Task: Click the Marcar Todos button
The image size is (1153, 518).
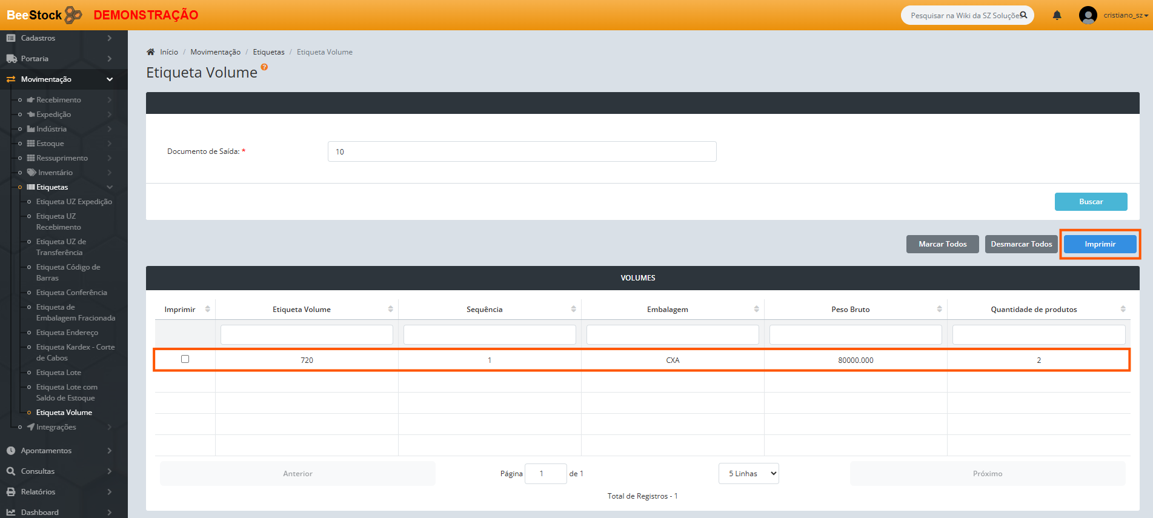Action: (x=942, y=244)
